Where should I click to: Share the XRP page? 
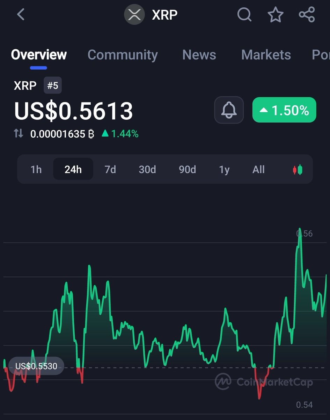coord(307,15)
